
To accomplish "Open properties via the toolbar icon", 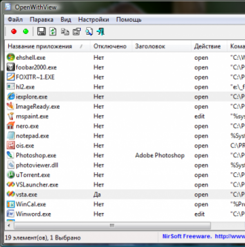I will 76,31.
